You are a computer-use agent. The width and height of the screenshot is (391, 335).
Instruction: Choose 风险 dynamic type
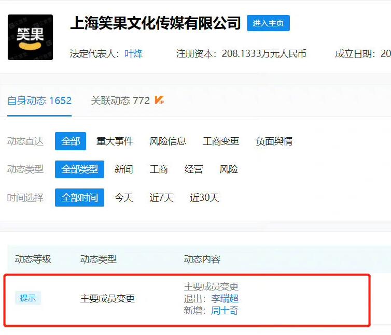pyautogui.click(x=229, y=169)
